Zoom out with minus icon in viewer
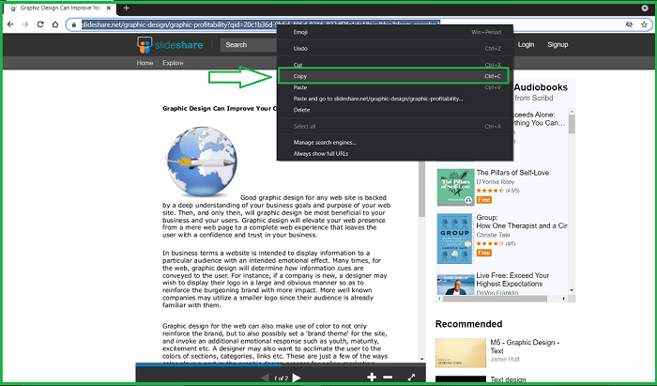 pos(388,378)
